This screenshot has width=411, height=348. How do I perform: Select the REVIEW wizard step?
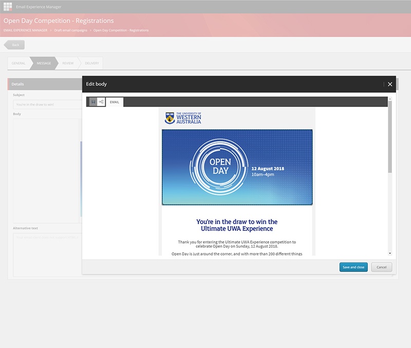(x=67, y=63)
